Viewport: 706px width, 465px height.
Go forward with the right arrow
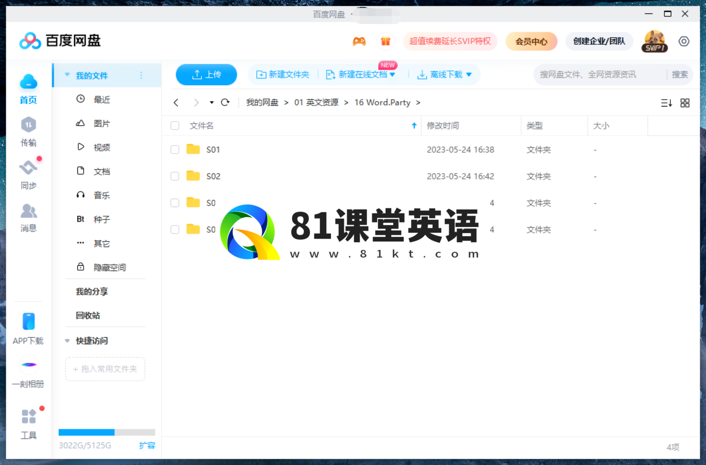click(196, 102)
